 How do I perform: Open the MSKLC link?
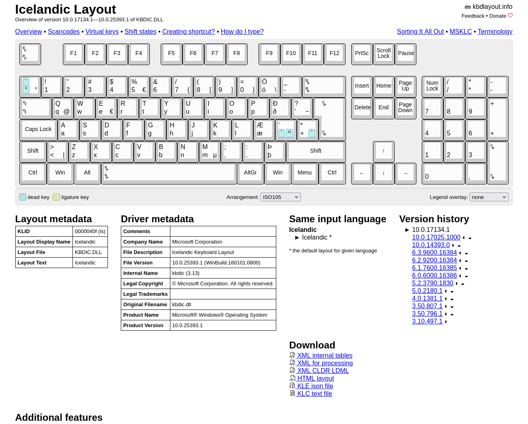point(461,32)
